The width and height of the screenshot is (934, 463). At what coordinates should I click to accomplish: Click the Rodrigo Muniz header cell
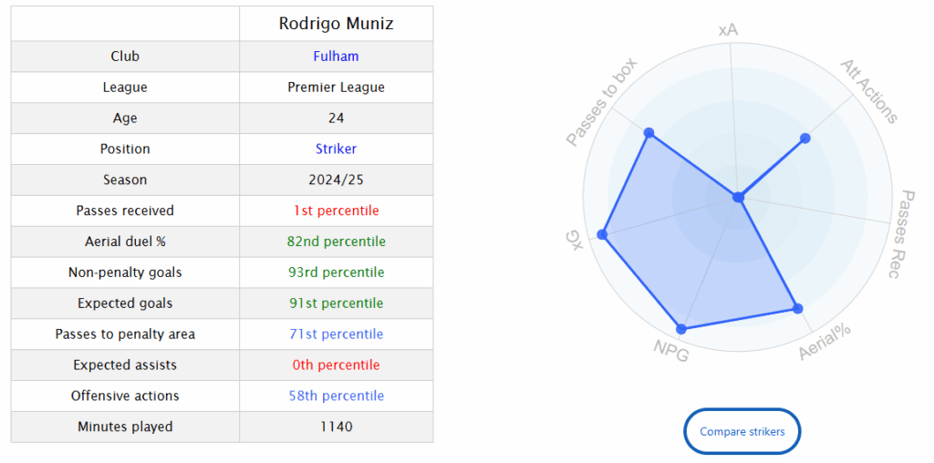[x=336, y=24]
